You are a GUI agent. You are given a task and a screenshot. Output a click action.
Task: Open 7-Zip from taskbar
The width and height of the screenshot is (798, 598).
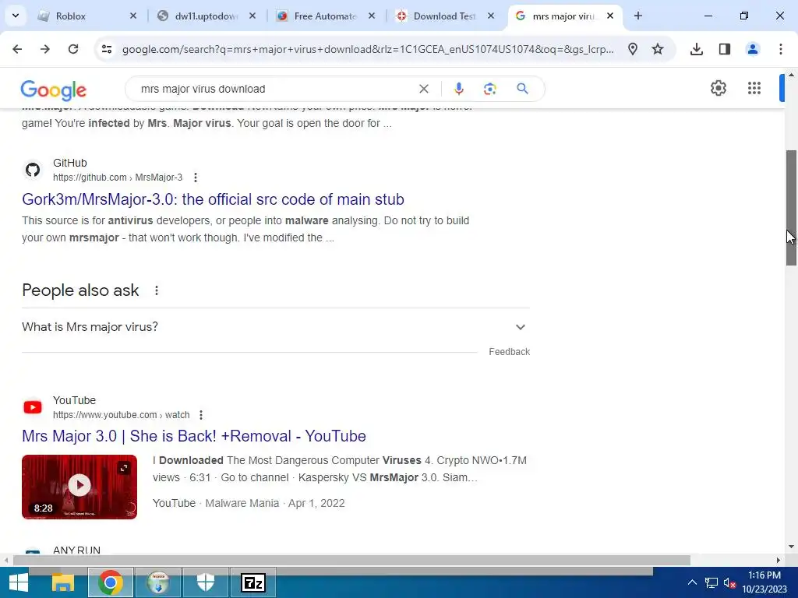253,582
